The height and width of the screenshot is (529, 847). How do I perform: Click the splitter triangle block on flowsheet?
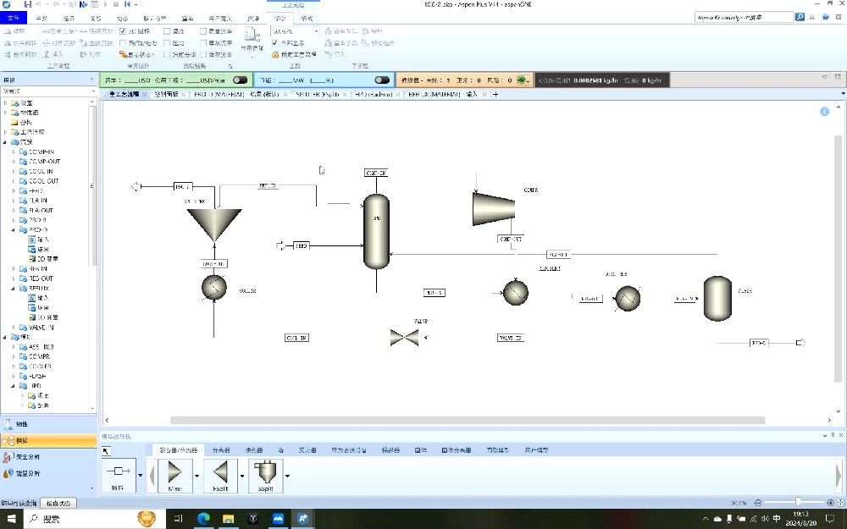coord(214,224)
